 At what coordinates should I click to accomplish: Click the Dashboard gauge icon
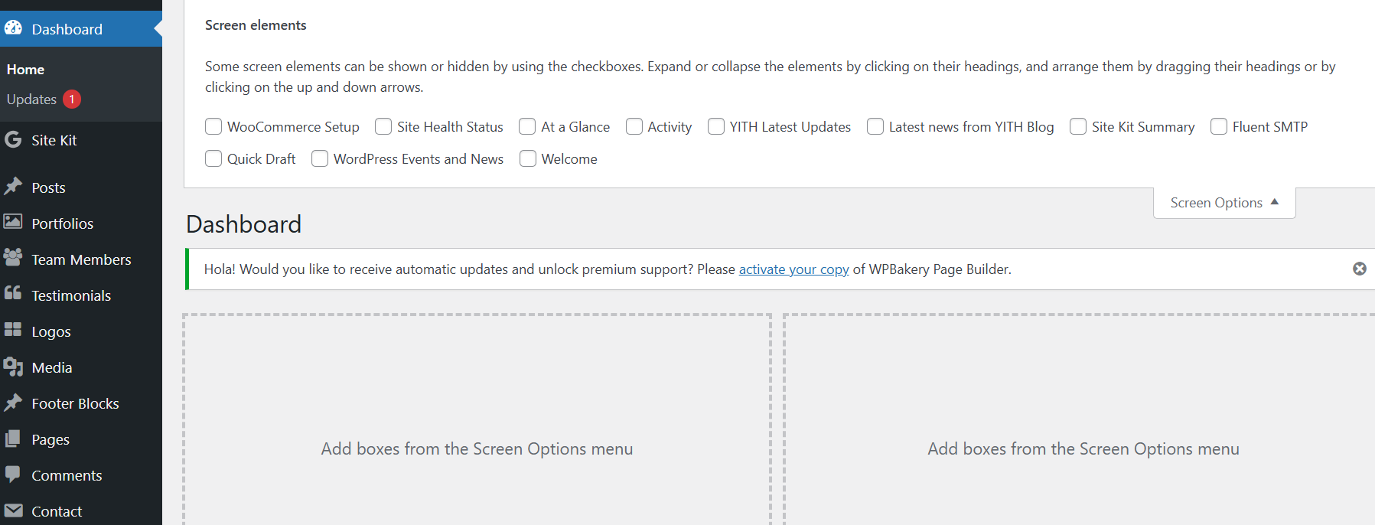coord(13,28)
